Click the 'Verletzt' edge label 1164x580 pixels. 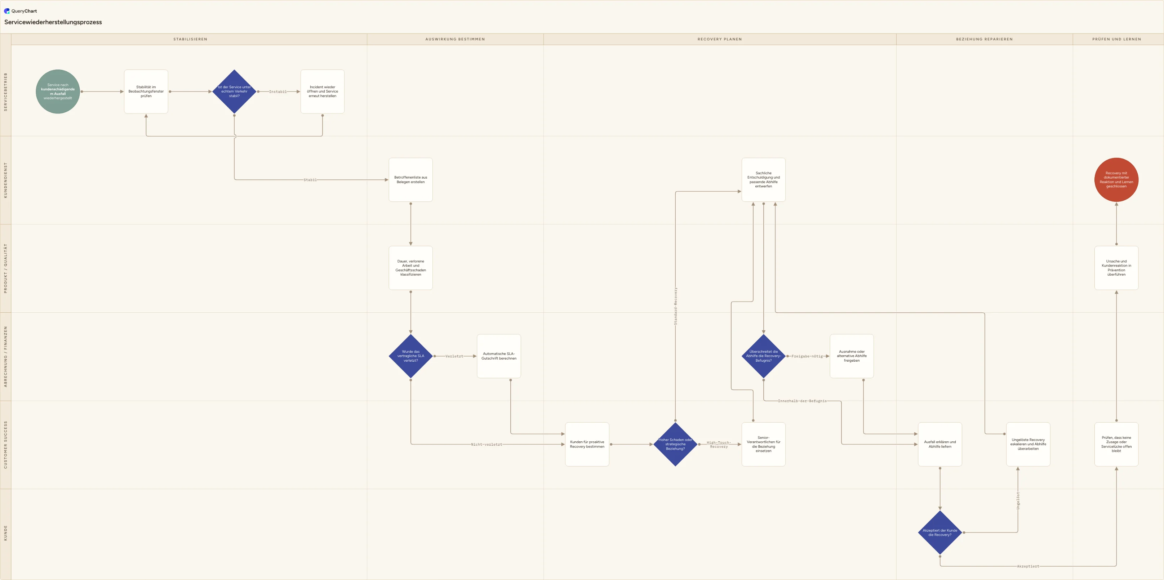(x=454, y=356)
